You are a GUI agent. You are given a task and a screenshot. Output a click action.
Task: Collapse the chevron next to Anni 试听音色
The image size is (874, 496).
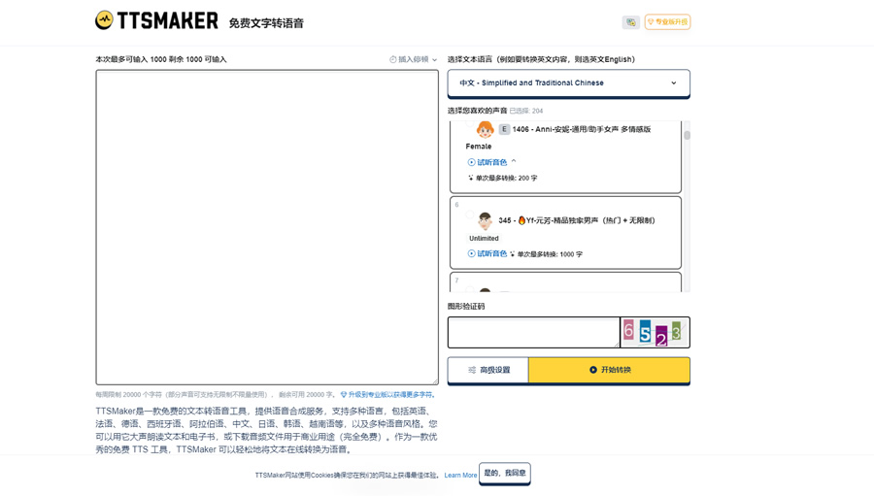[x=514, y=162]
